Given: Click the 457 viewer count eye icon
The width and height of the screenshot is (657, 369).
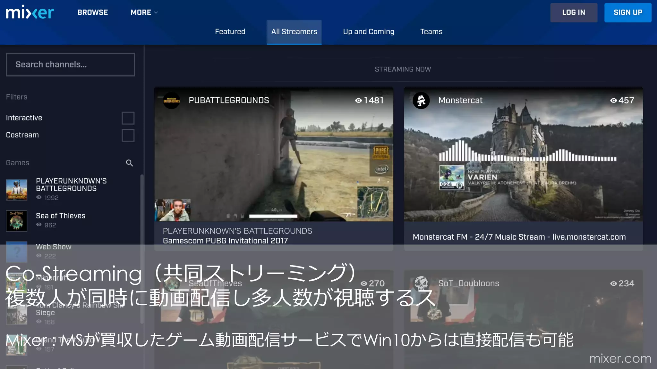Looking at the screenshot, I should [x=613, y=101].
